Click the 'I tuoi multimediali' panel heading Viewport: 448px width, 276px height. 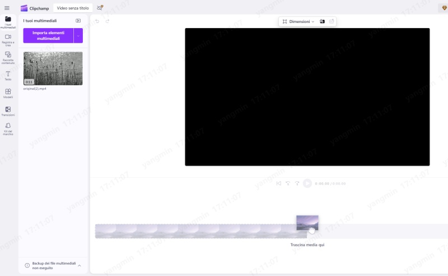[40, 21]
